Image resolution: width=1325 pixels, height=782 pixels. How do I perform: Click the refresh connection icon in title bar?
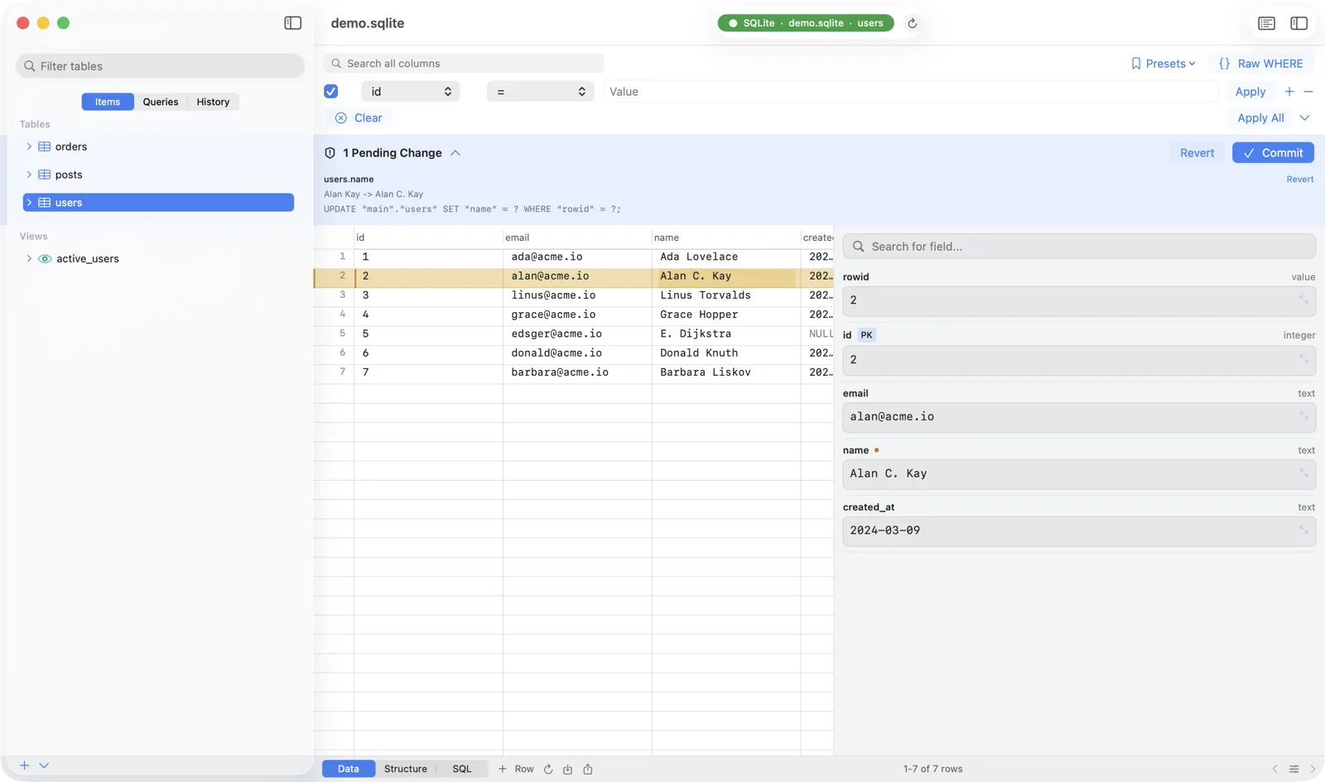[912, 23]
